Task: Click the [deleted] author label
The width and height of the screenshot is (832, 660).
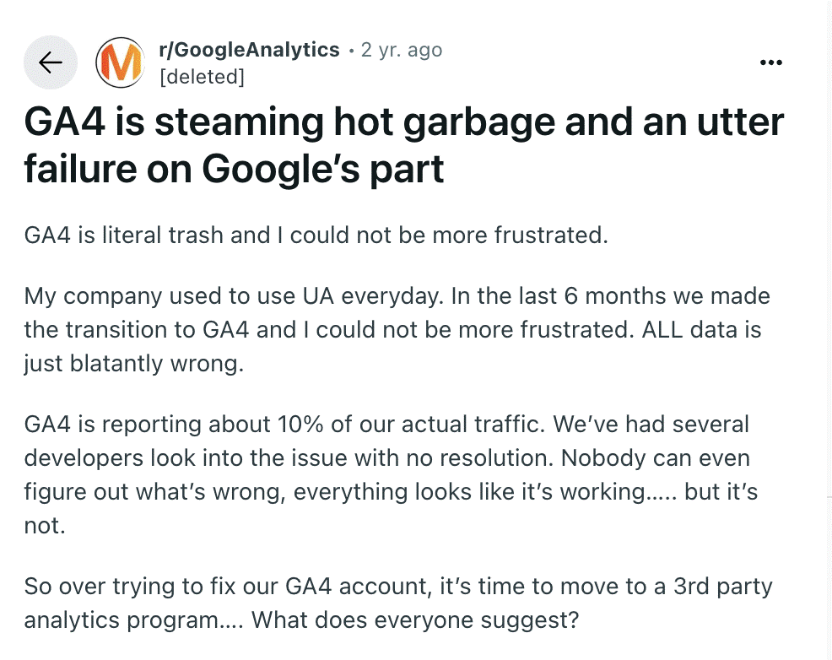Action: 202,77
